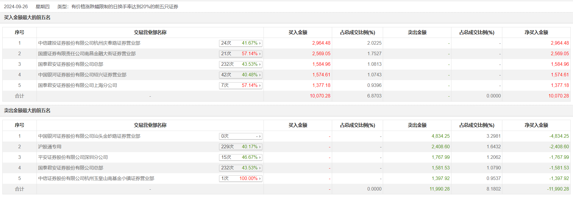The image size is (573, 197).
Task: Select the 4,834.25 sell amount cell
Action: coord(440,136)
